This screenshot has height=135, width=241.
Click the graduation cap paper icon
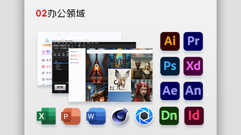(x=43, y=79)
